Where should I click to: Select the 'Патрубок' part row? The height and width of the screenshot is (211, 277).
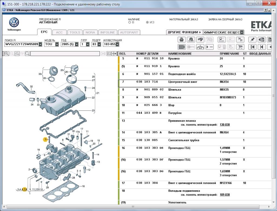click(195, 115)
